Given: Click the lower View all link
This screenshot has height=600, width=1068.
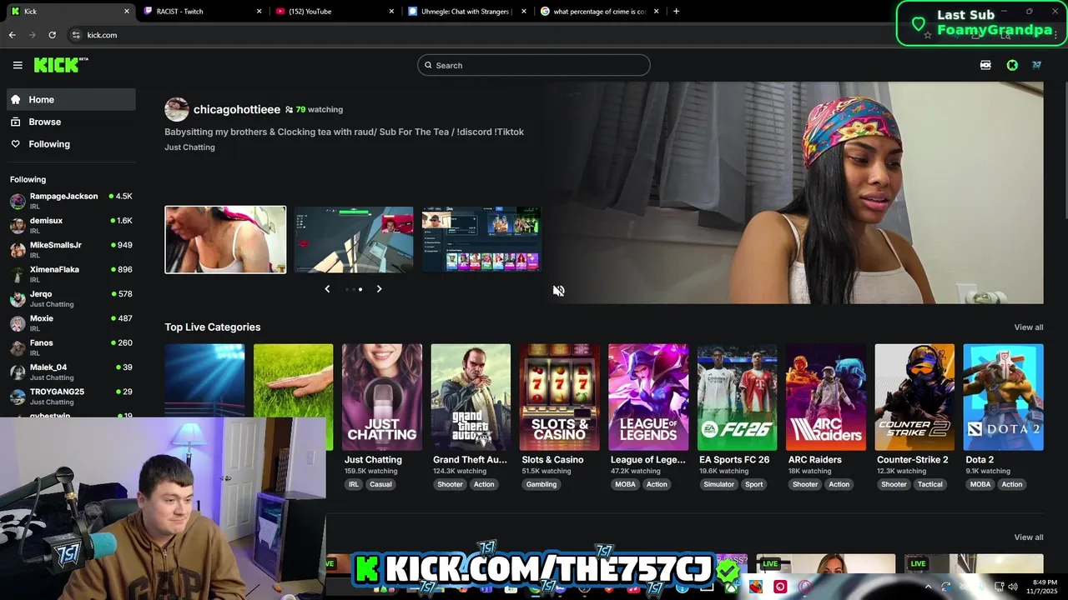Looking at the screenshot, I should coord(1028,537).
